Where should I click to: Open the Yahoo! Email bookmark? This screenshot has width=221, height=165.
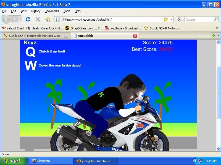[12, 28]
